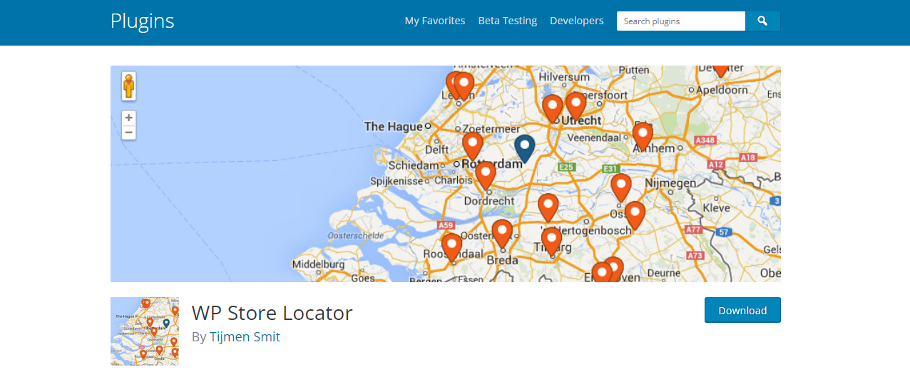Click the green E31 road shield
The width and height of the screenshot is (910, 372).
pos(610,169)
